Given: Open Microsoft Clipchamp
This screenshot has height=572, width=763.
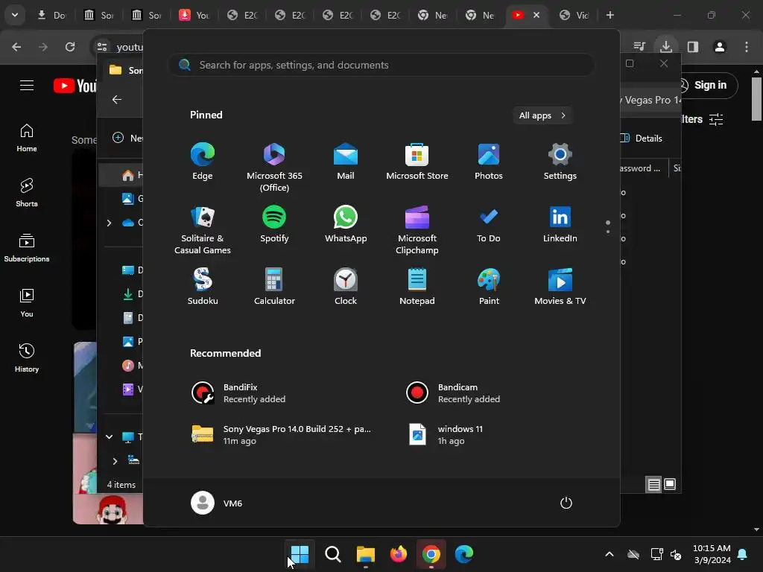Looking at the screenshot, I should (417, 230).
